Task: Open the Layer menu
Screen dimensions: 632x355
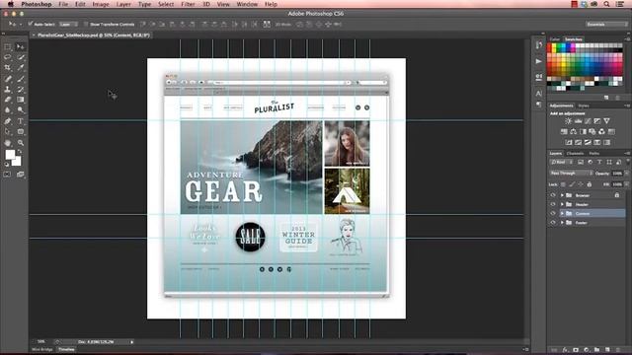Action: [123, 4]
